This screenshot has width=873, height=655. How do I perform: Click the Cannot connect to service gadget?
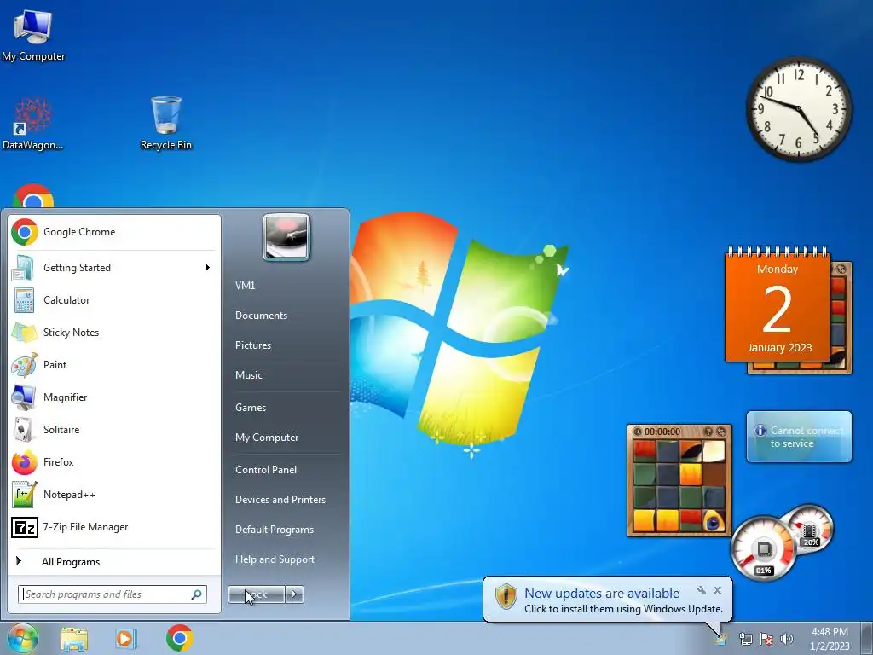point(799,437)
